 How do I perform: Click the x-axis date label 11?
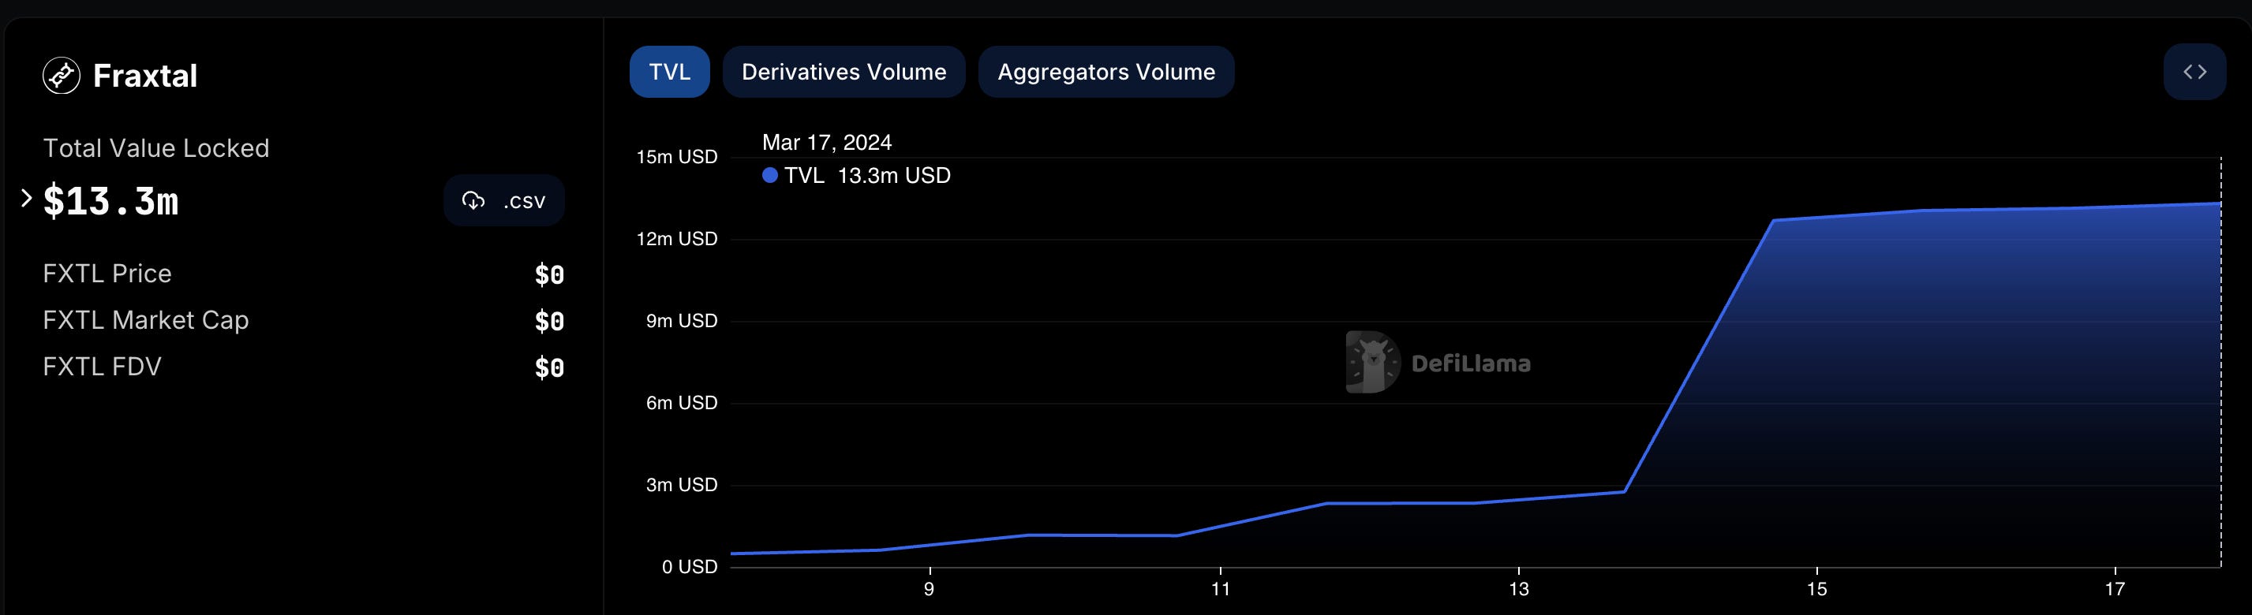1221,590
